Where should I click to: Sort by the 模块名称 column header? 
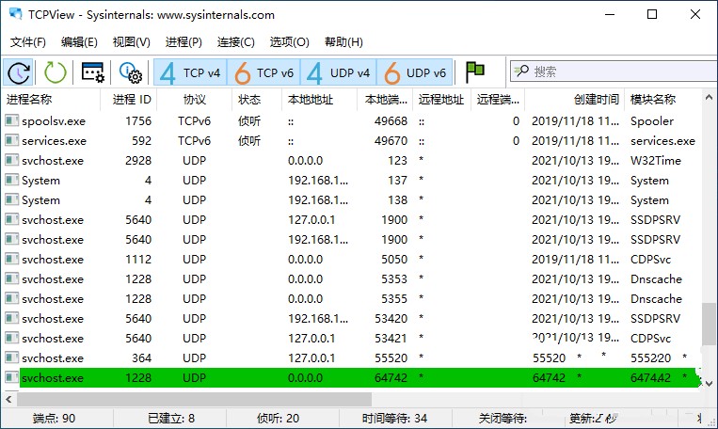click(662, 100)
